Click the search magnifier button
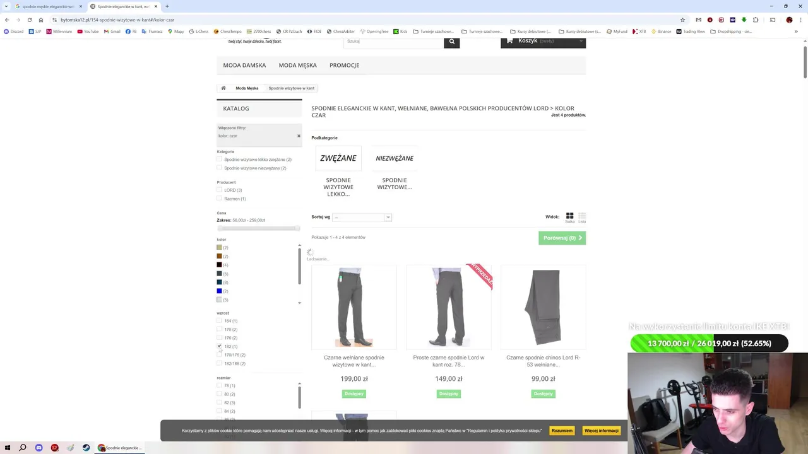Viewport: 808px width, 454px height. click(x=451, y=42)
